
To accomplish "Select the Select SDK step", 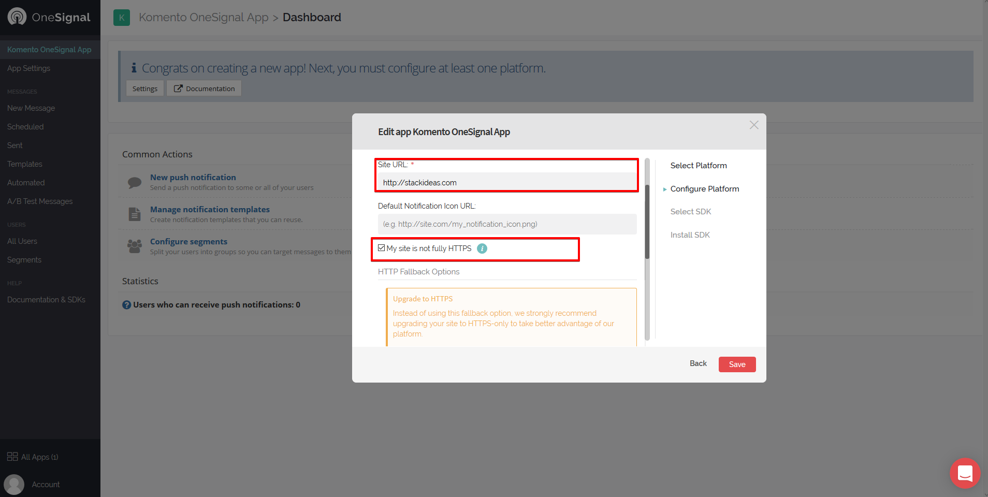I will coord(691,212).
